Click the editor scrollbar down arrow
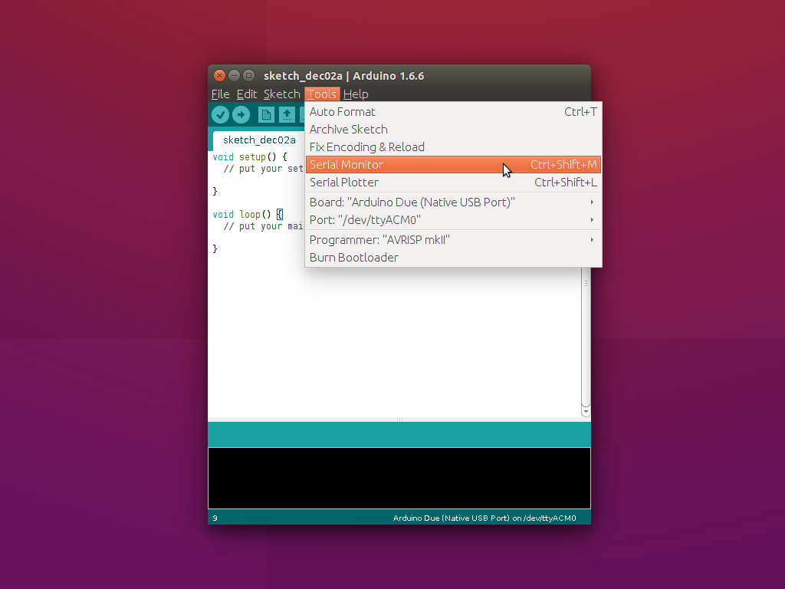The image size is (785, 589). 586,412
